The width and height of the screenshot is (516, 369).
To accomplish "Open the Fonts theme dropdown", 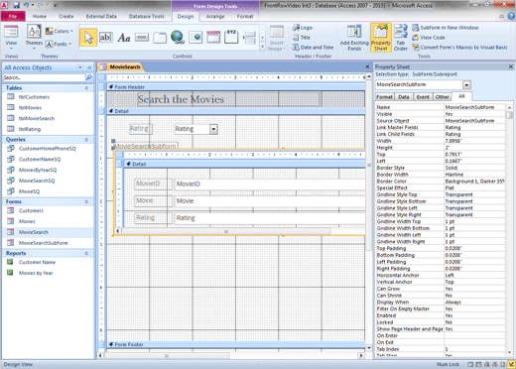I will pyautogui.click(x=59, y=44).
